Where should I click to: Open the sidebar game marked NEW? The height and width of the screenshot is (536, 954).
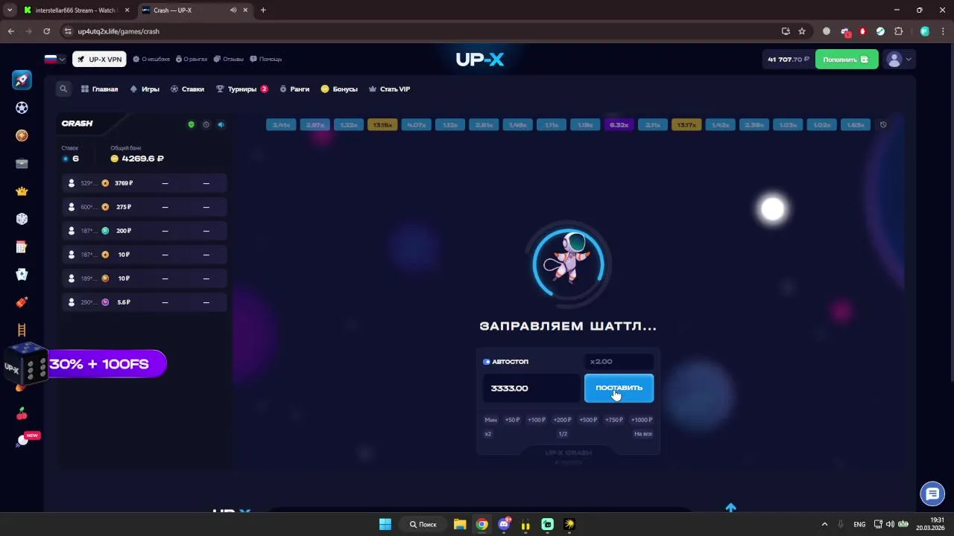click(x=24, y=440)
